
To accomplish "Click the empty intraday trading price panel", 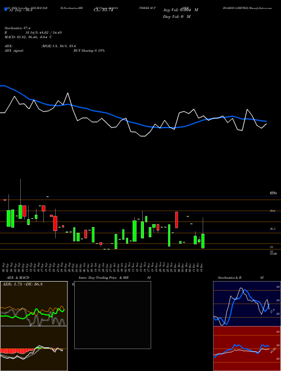I will click(112, 315).
